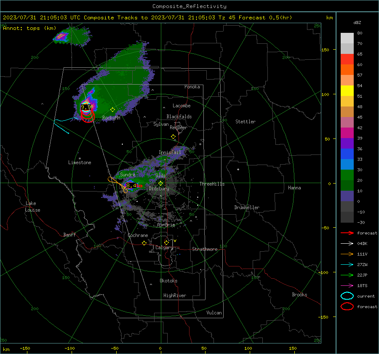The image size is (379, 354).
Task: Click the Strathmore city label
Action: 205,249
